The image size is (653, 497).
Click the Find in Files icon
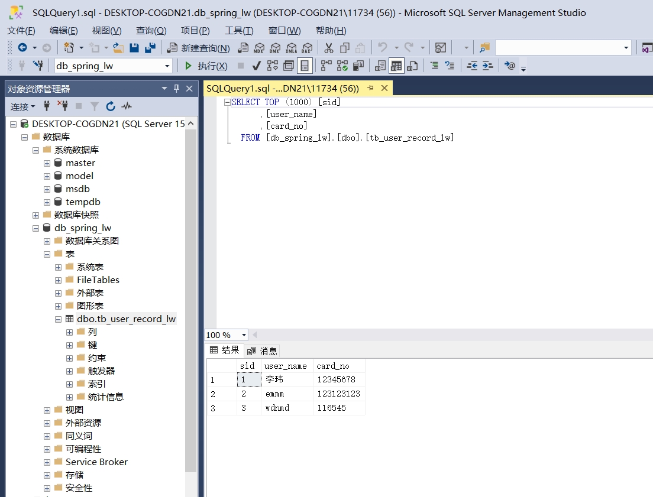(x=484, y=48)
